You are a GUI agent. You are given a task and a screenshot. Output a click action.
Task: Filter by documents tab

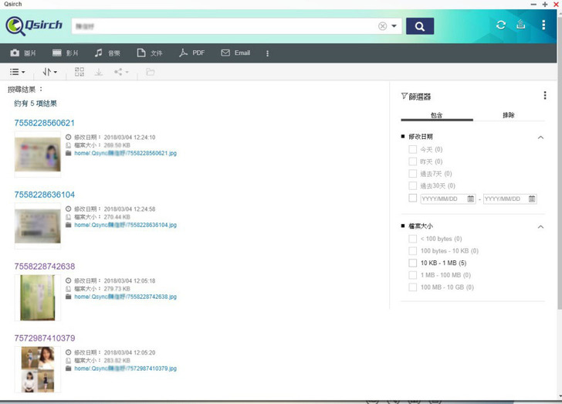(150, 53)
